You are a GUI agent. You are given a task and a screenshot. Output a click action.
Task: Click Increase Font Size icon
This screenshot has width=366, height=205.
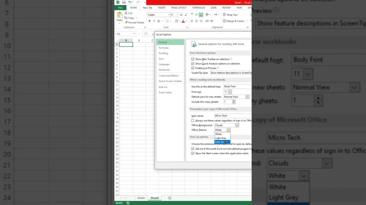182,15
